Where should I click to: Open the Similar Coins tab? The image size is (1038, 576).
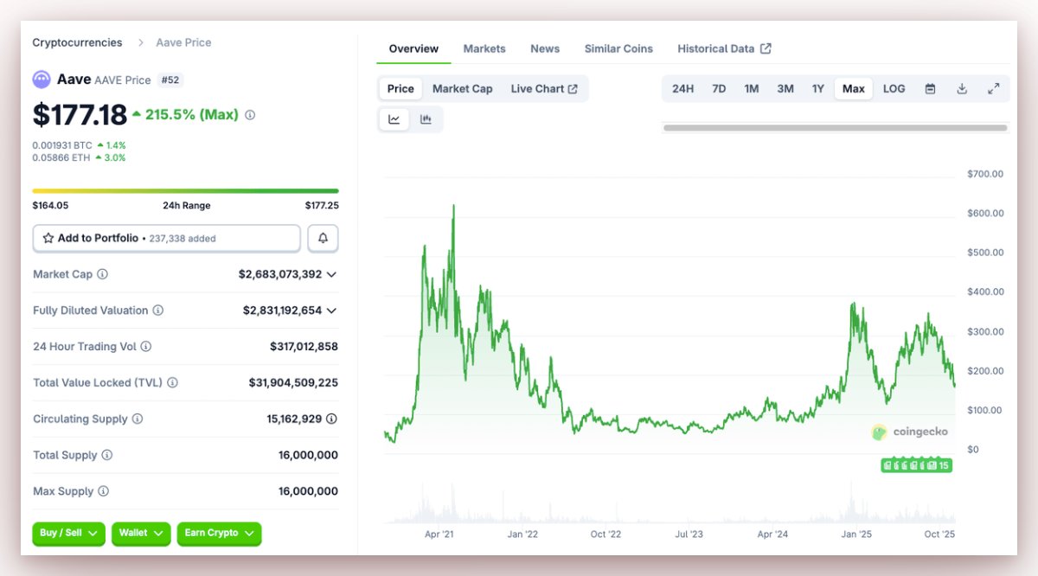[x=618, y=48]
